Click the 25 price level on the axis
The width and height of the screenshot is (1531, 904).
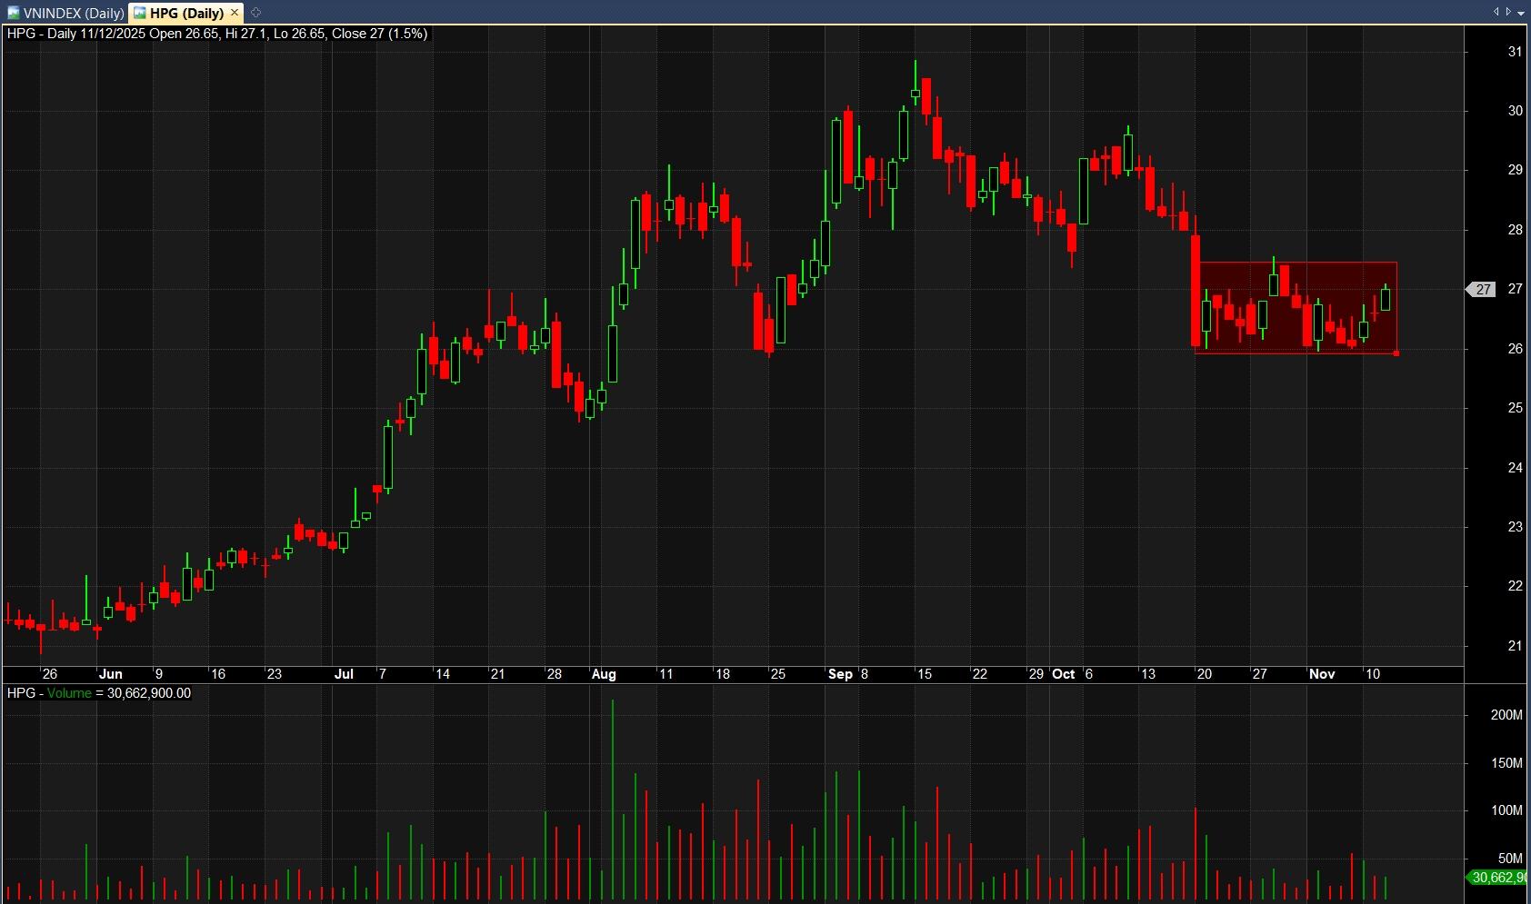coord(1515,408)
